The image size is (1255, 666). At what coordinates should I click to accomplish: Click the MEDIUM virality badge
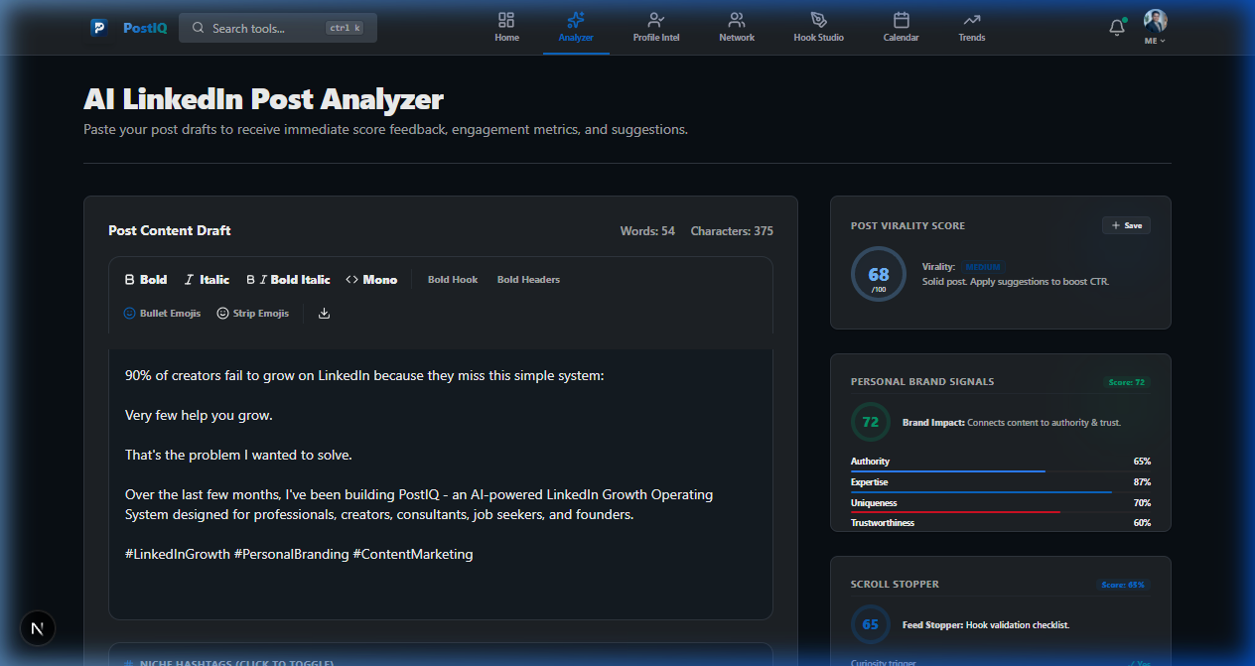[x=983, y=267]
